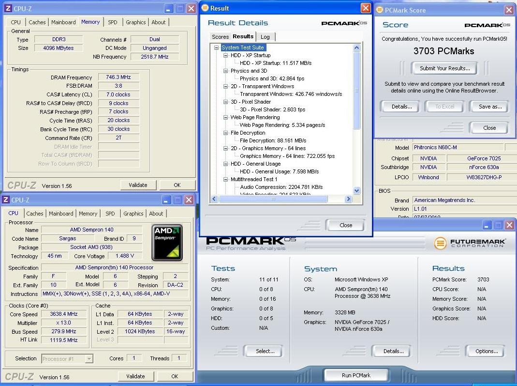Screen dimensions: 517x386
Task: Click the results tree scroll down arrow
Action: [357, 190]
